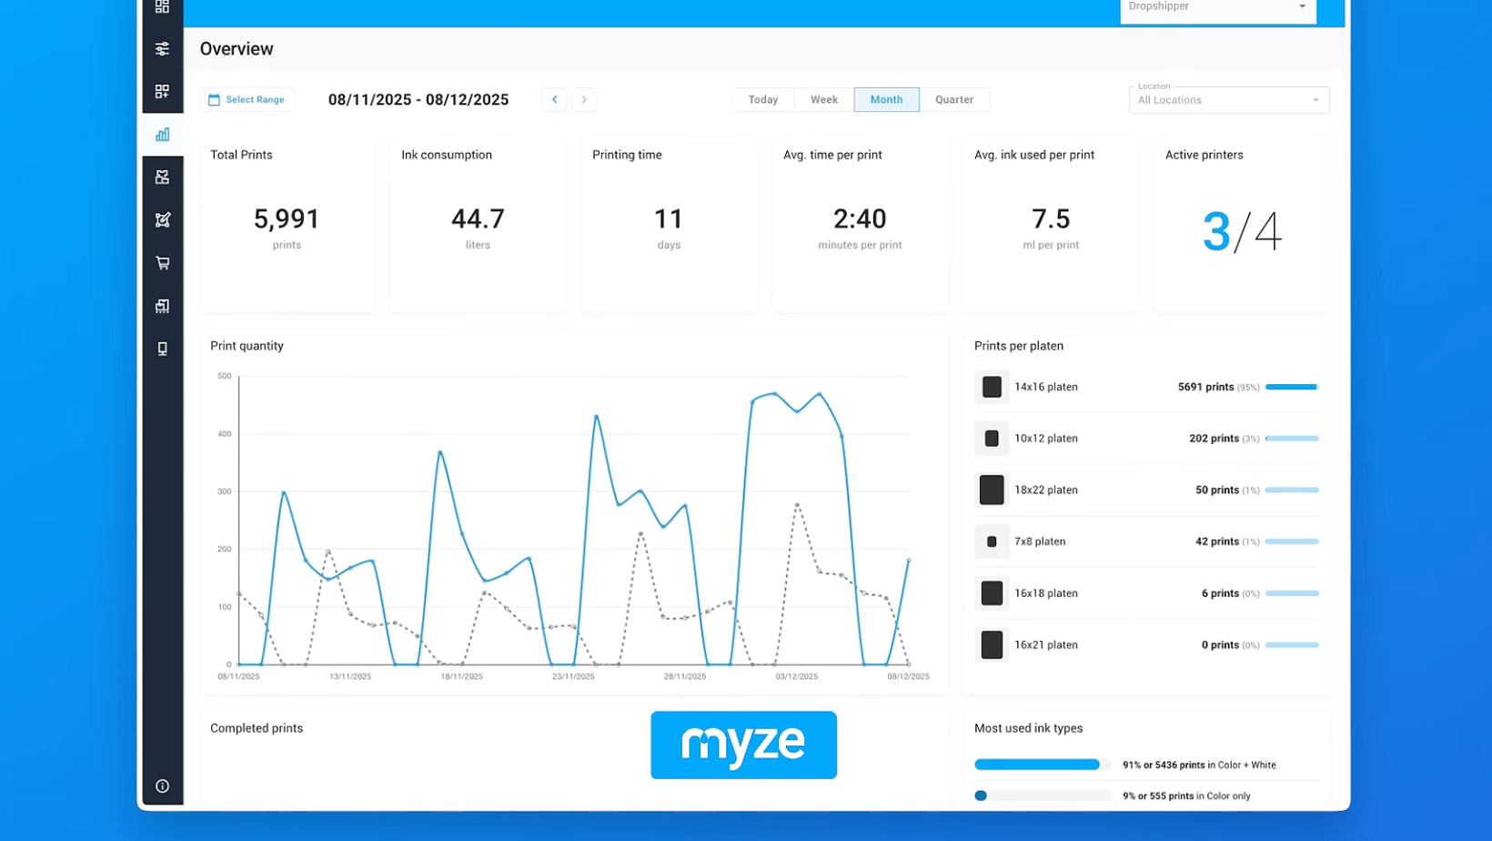Click the Active printers 3/4 value
The height and width of the screenshot is (841, 1492).
tap(1242, 232)
